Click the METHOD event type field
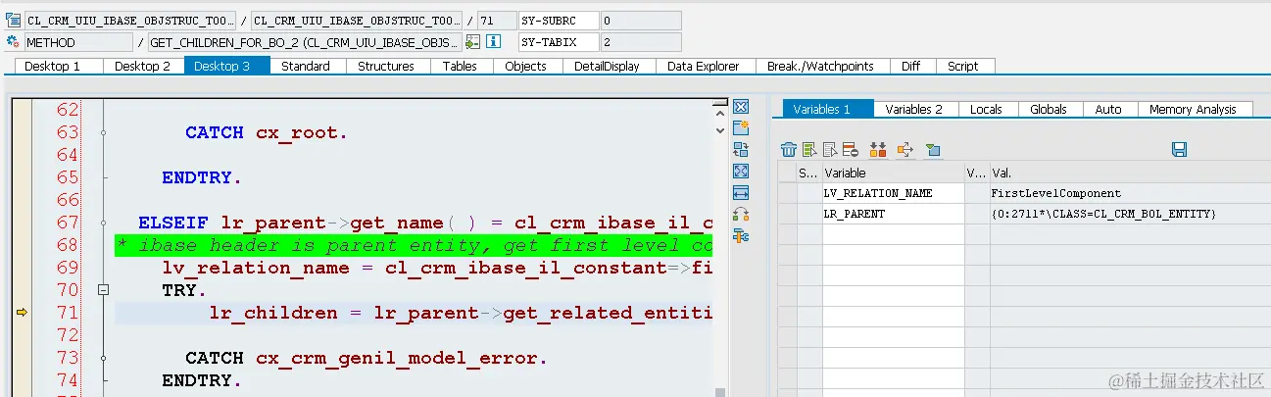The image size is (1271, 397). tap(78, 42)
